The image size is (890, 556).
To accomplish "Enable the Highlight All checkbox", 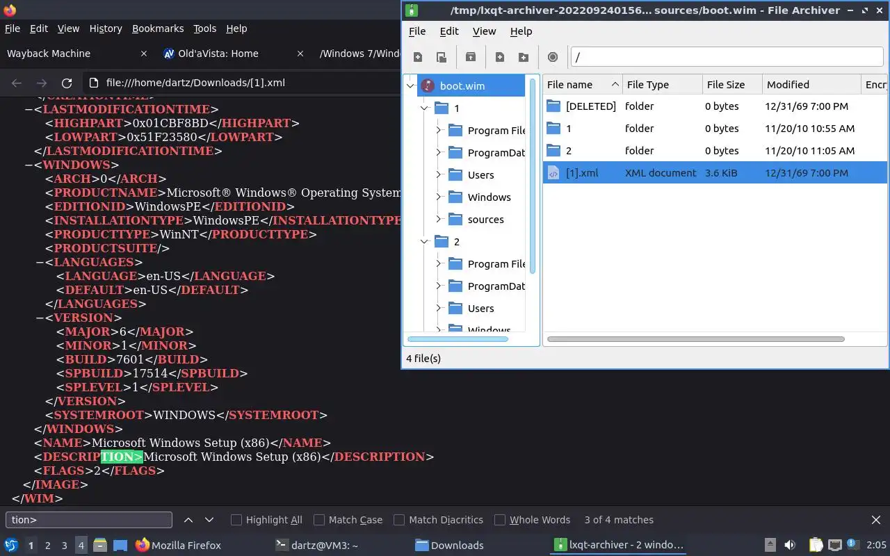I will pyautogui.click(x=236, y=520).
